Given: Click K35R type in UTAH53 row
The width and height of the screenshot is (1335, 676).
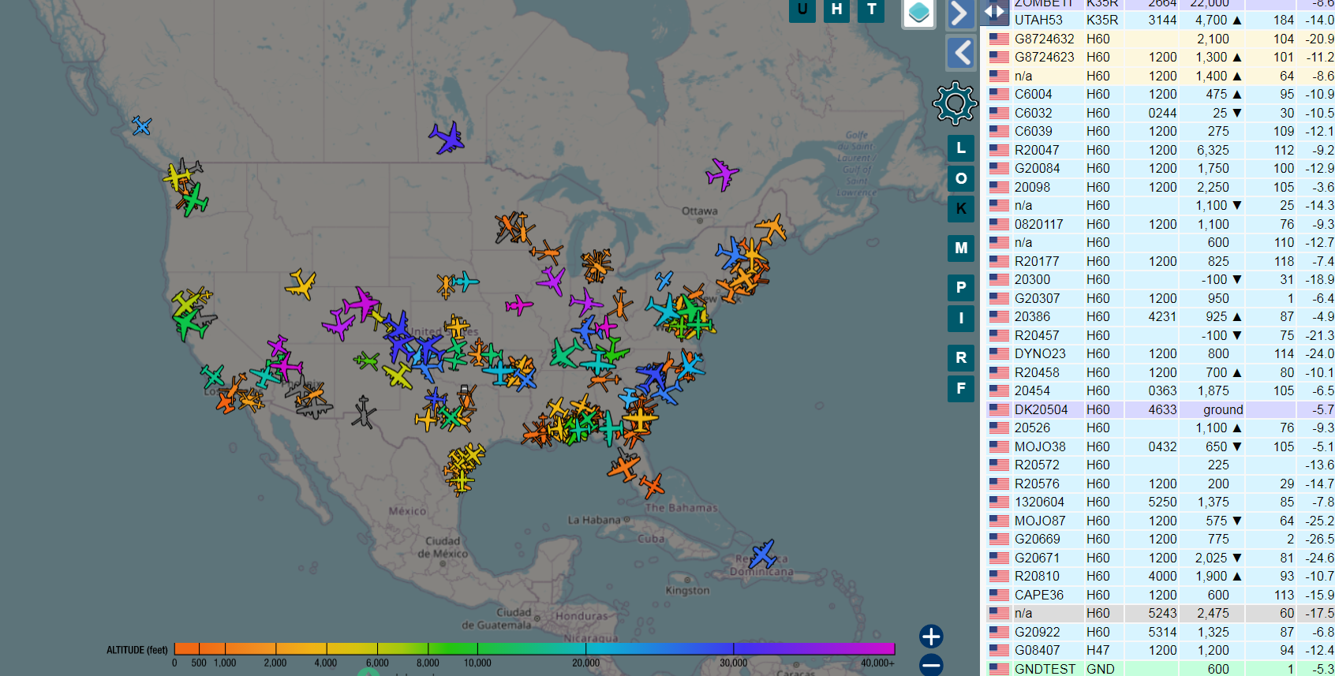Looking at the screenshot, I should click(1102, 20).
